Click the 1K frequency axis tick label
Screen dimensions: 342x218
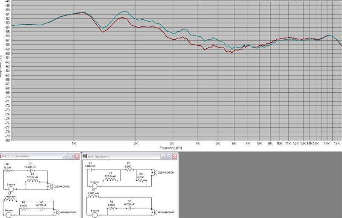tap(74, 144)
